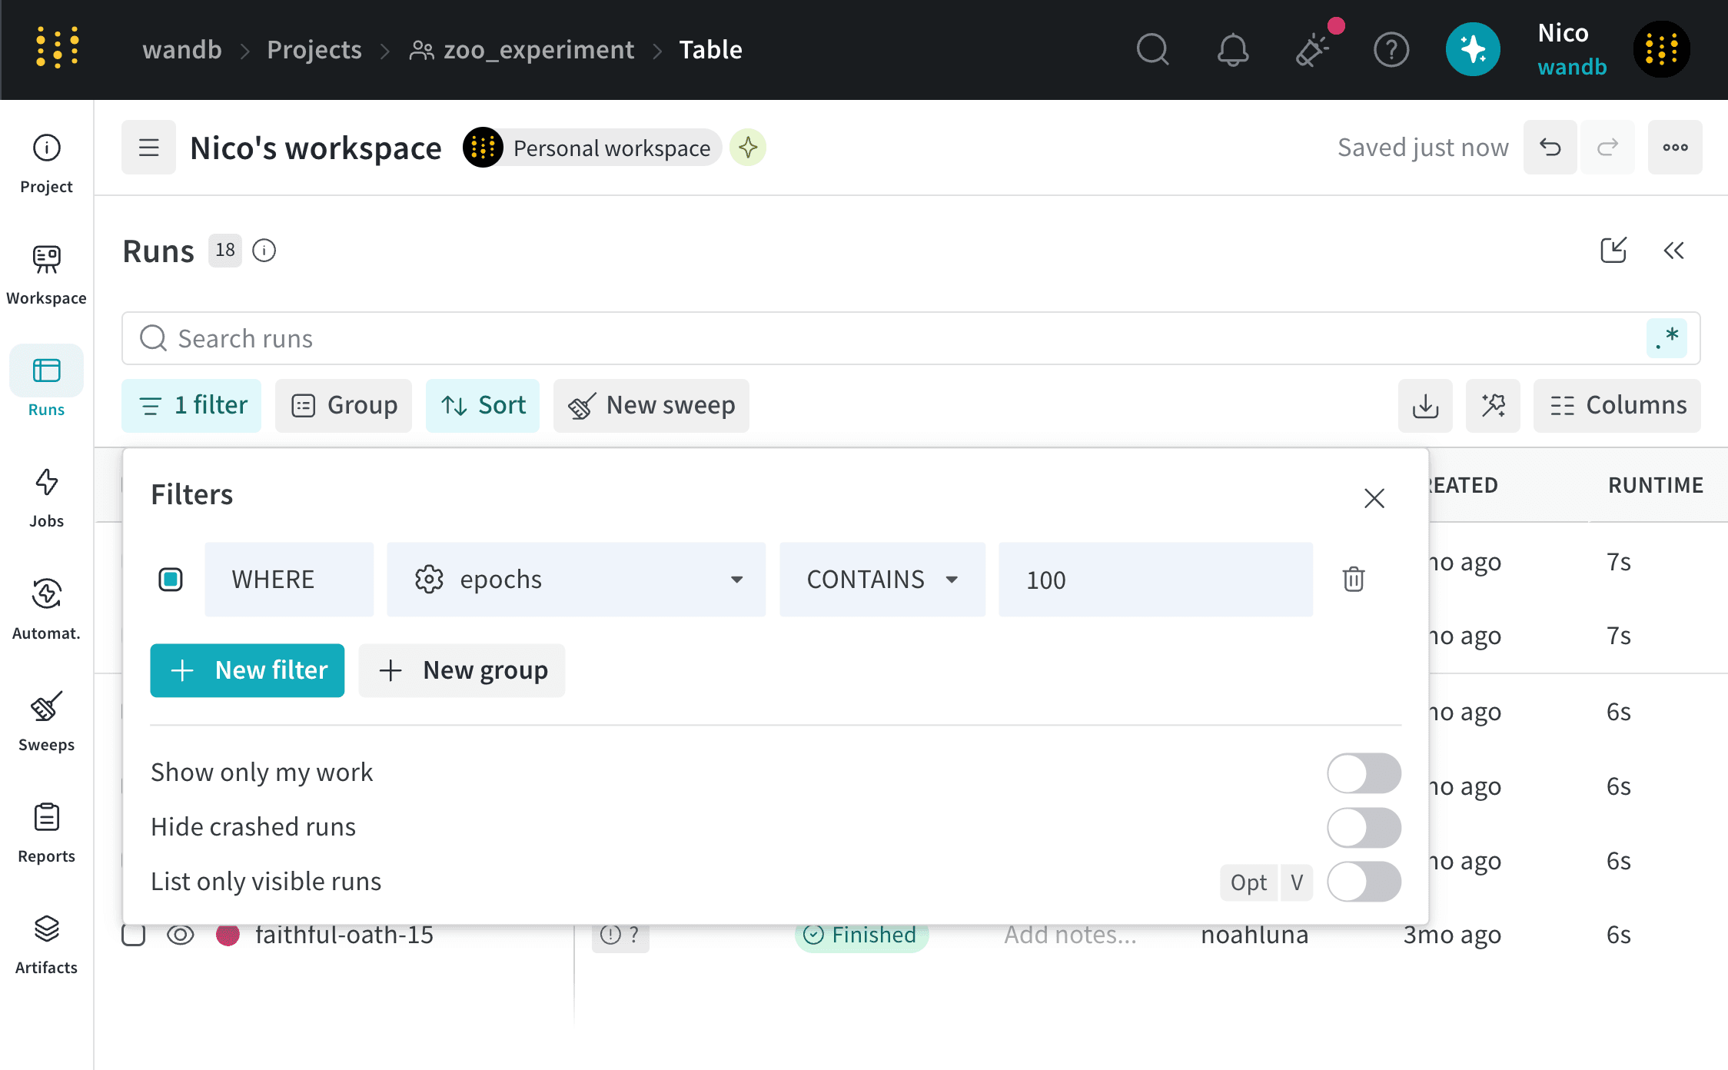Screen dimensions: 1728x1070
Task: Add a New filter
Action: 248,670
